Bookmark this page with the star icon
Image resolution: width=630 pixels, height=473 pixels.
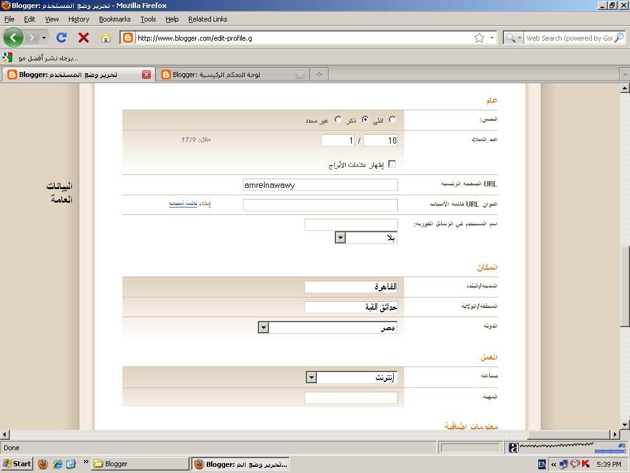pyautogui.click(x=479, y=38)
